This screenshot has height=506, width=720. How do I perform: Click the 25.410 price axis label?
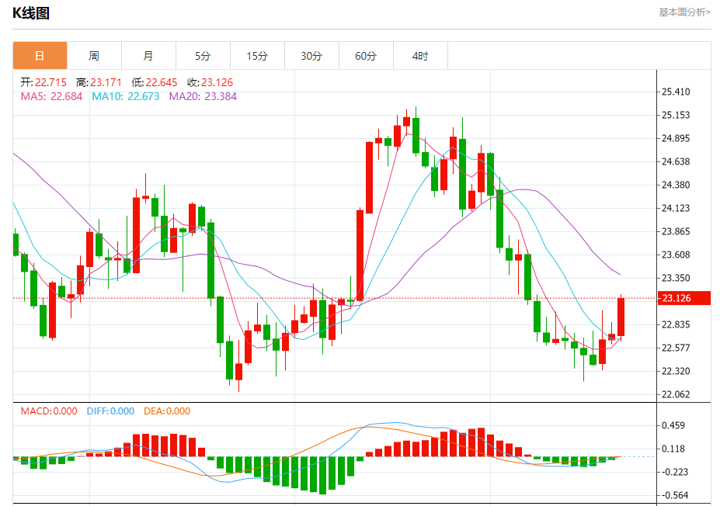pyautogui.click(x=676, y=92)
